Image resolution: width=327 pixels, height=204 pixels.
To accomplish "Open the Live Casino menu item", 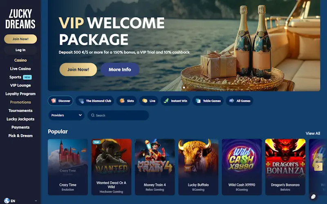I will tap(20, 69).
